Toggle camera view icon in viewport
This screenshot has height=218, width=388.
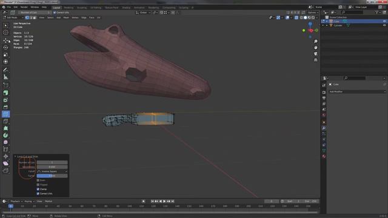click(315, 54)
